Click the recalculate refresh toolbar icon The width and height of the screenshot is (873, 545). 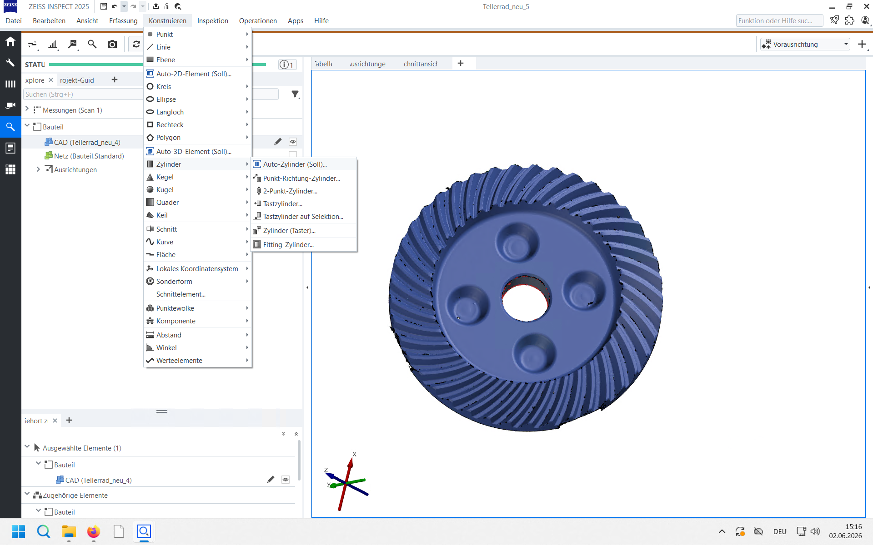136,45
